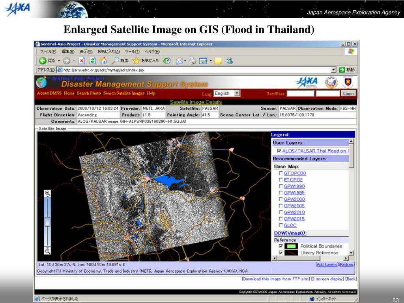The height and width of the screenshot is (303, 404).
Task: Open the Back button history dropdown arrow
Action: pyautogui.click(x=59, y=61)
